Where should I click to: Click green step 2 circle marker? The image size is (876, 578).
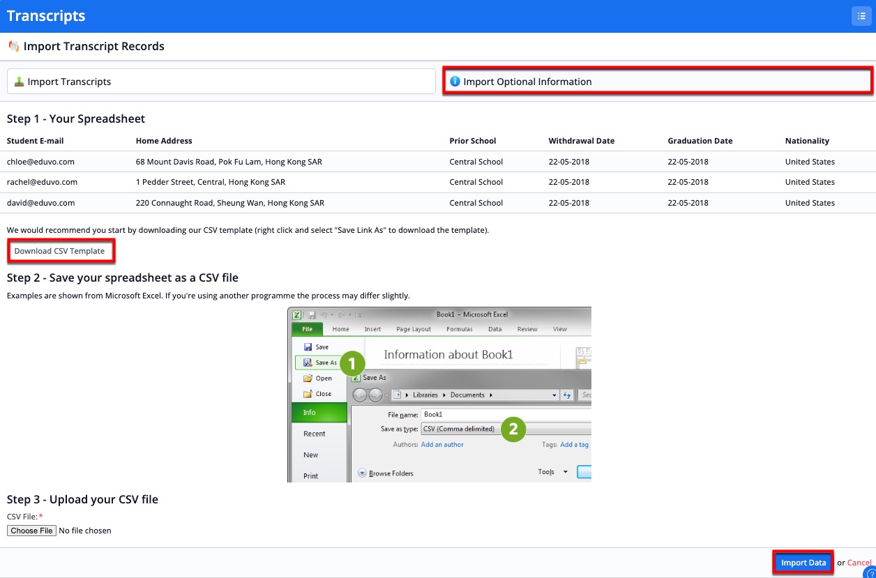[x=513, y=429]
